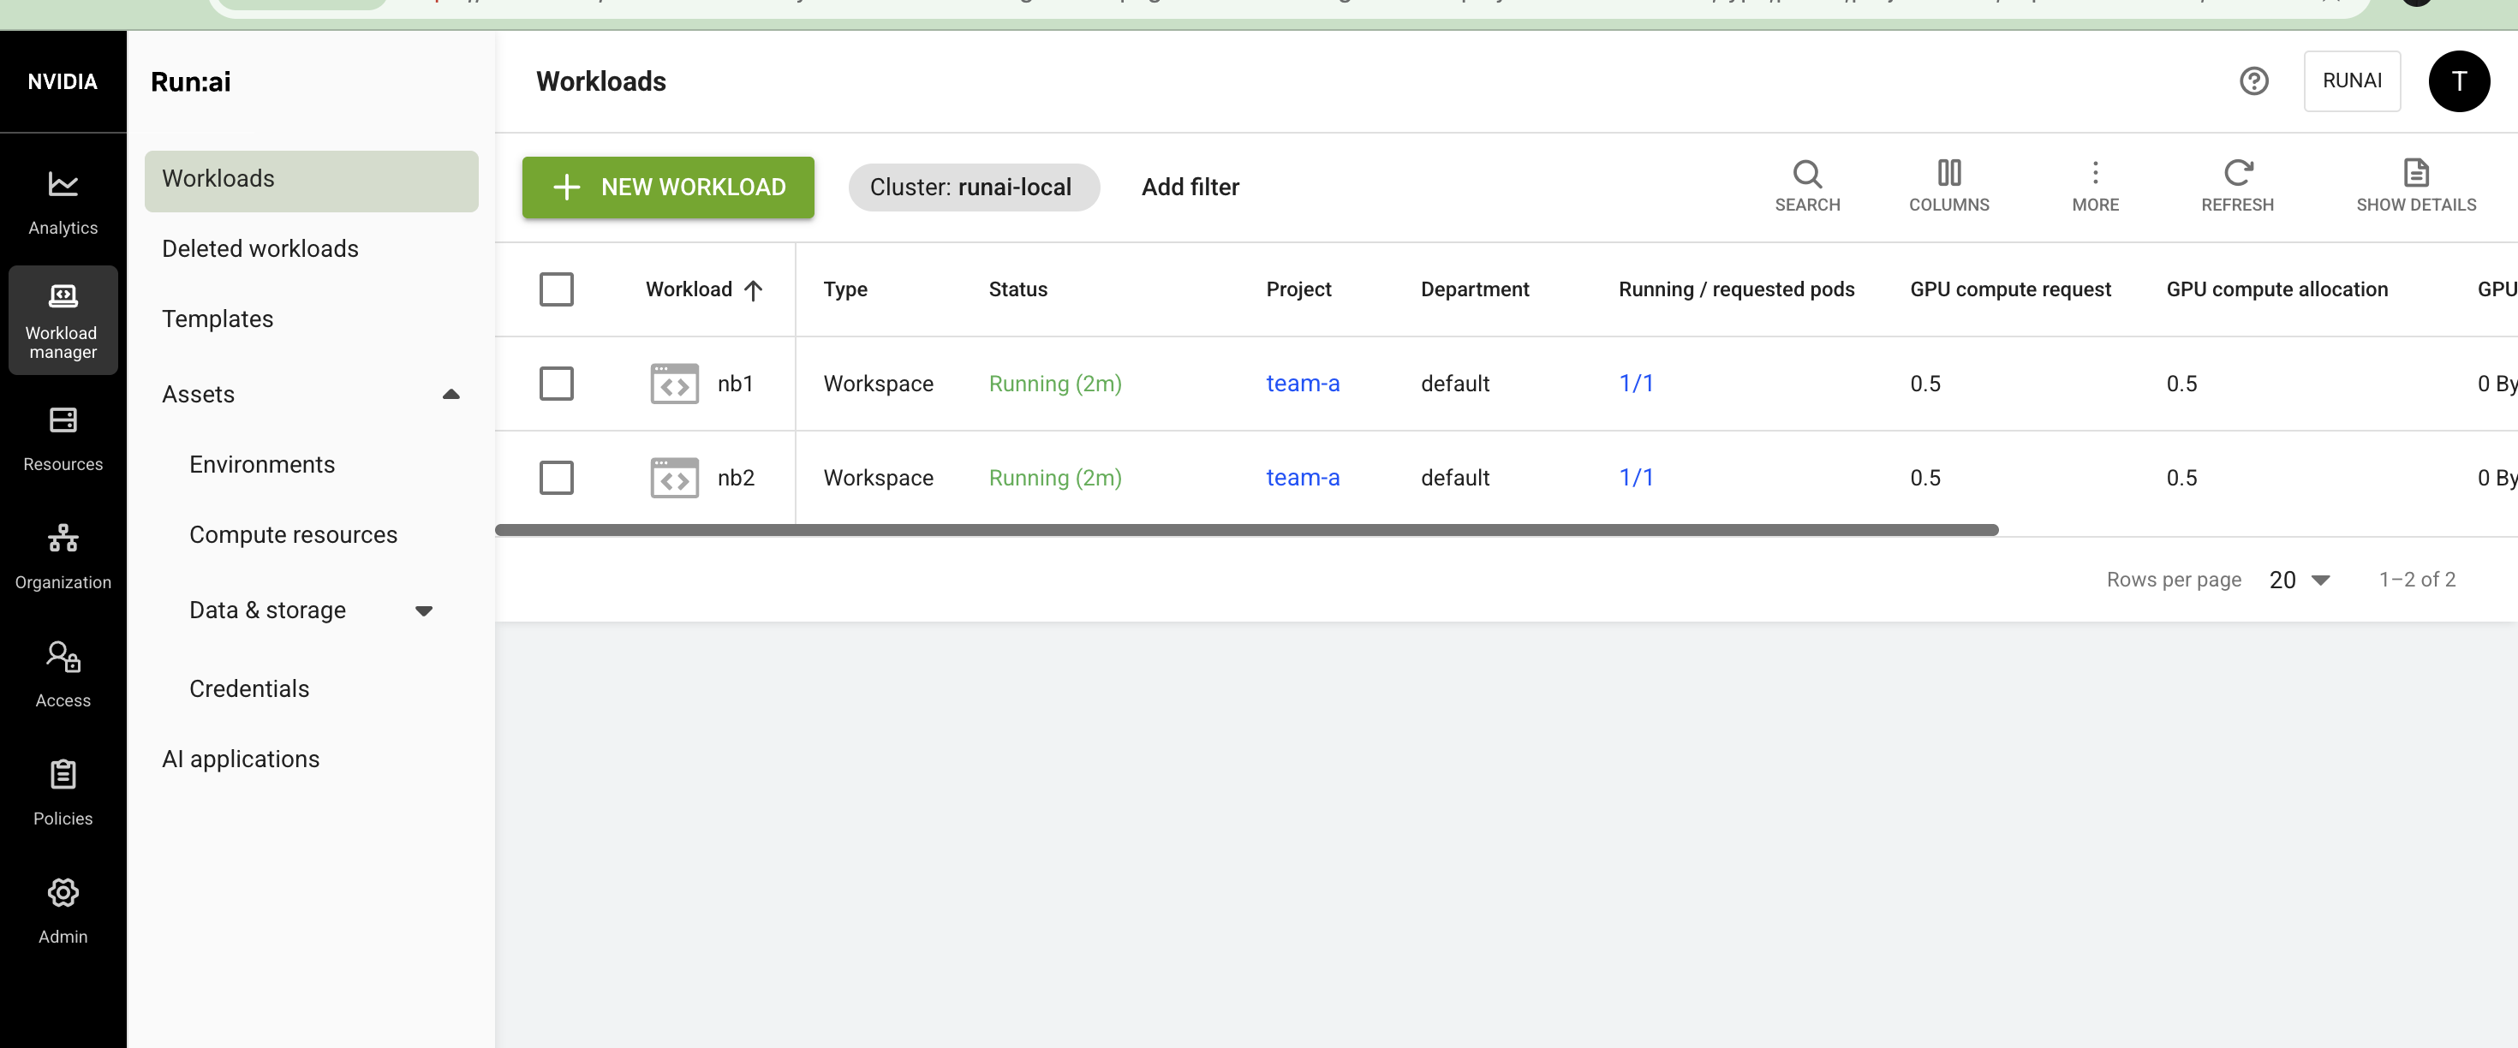Open AI applications page
This screenshot has width=2518, height=1048.
[x=241, y=759]
